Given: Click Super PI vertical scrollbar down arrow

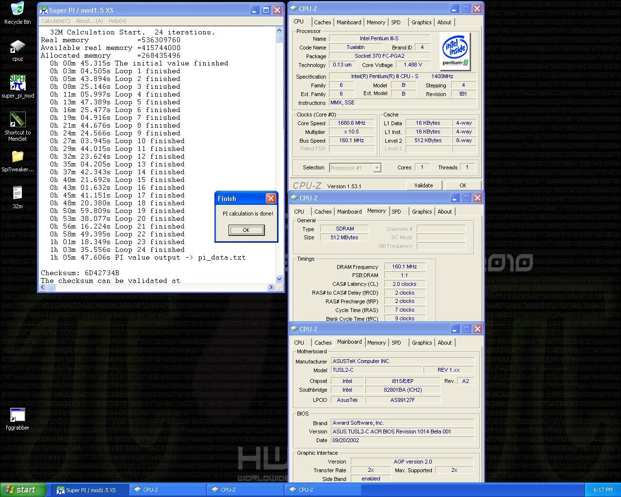Looking at the screenshot, I should click(279, 279).
